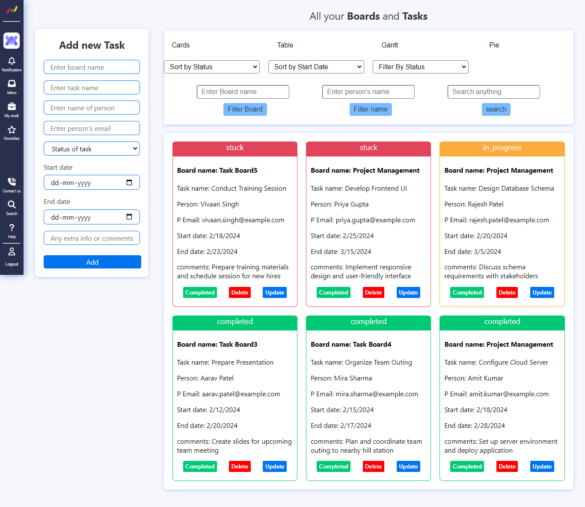Delete the Prepare Presentation task
This screenshot has height=507, width=585.
[x=240, y=466]
